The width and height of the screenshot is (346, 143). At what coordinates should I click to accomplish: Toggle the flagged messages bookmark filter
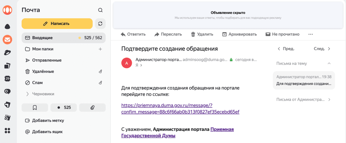(x=35, y=108)
